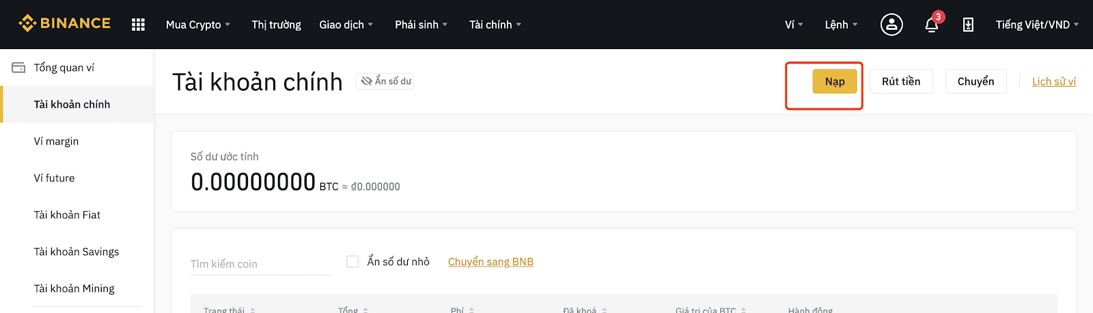Click the Tìm kiếm coin search field
This screenshot has height=313, width=1093.
261,264
